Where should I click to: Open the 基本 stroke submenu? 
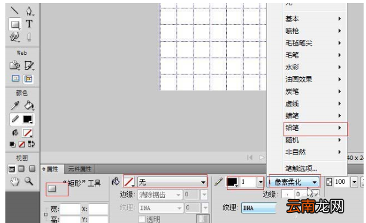tap(315, 18)
